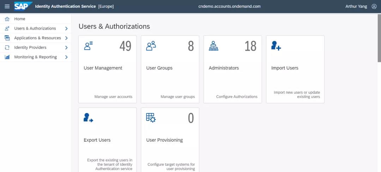
Task: Click Monitoring & Reporting chart icon
Action: point(7,57)
